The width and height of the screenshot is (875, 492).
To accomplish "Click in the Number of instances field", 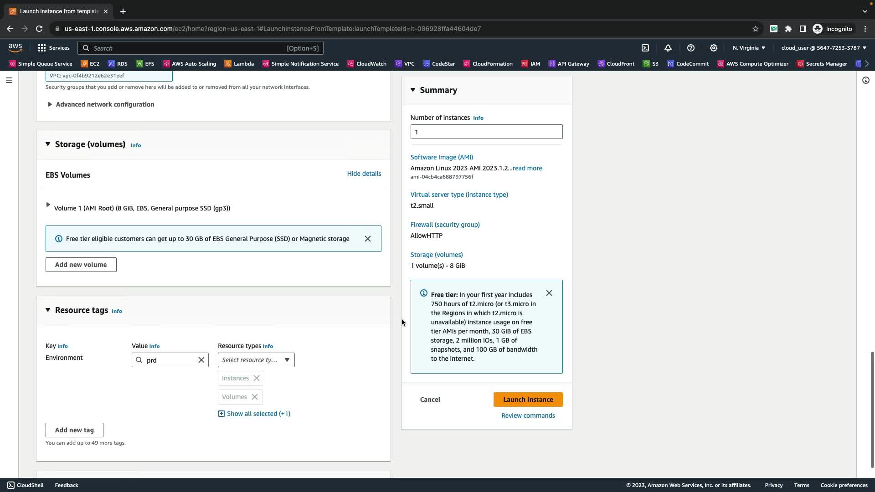I will pyautogui.click(x=486, y=132).
